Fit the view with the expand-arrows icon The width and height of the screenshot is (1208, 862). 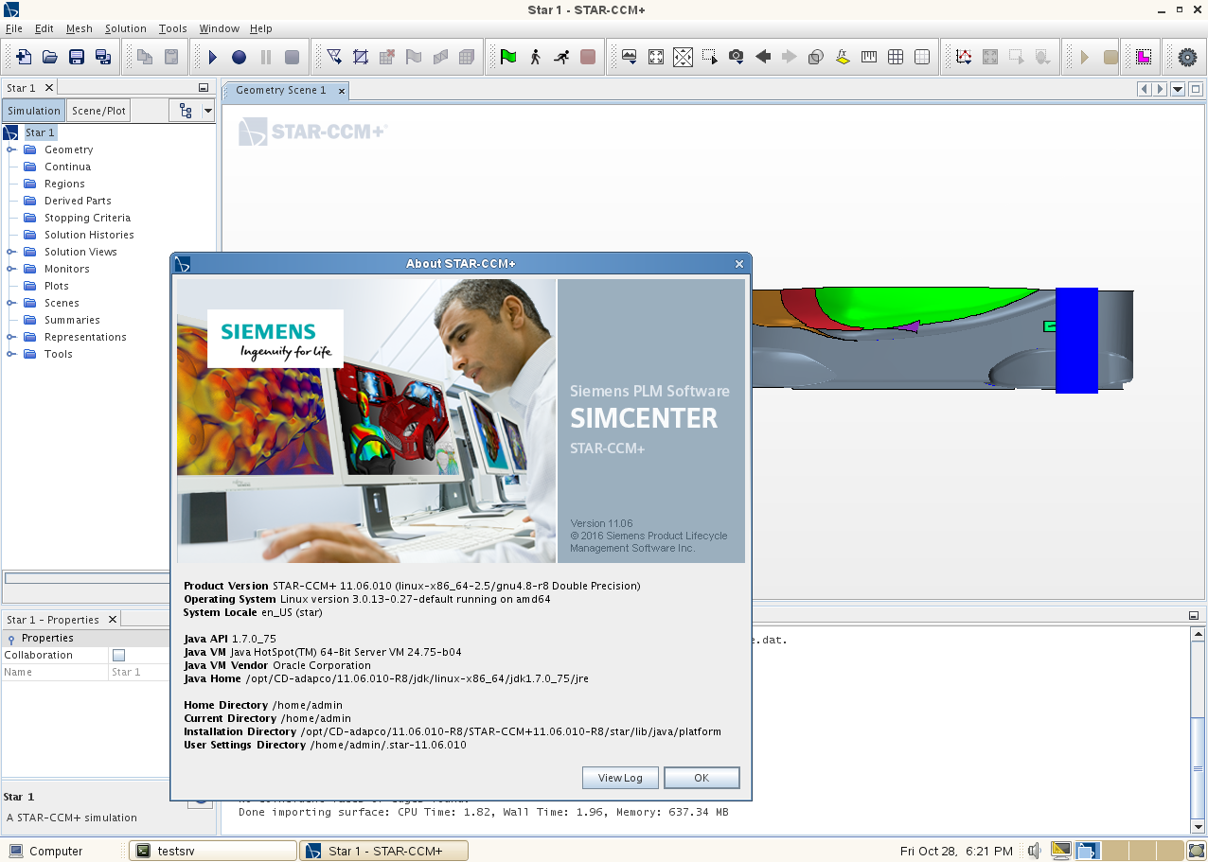(656, 57)
